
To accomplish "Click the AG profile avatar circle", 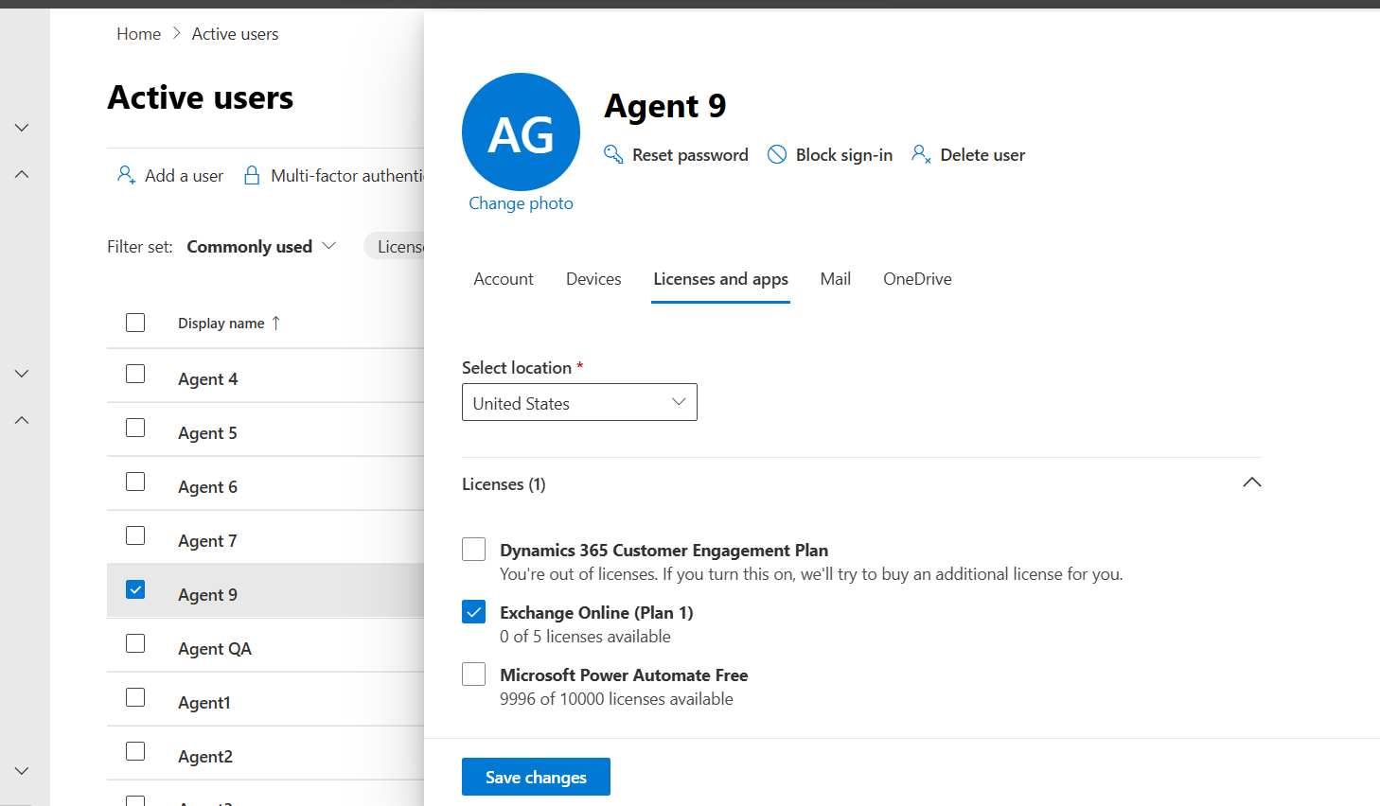I will [x=521, y=132].
